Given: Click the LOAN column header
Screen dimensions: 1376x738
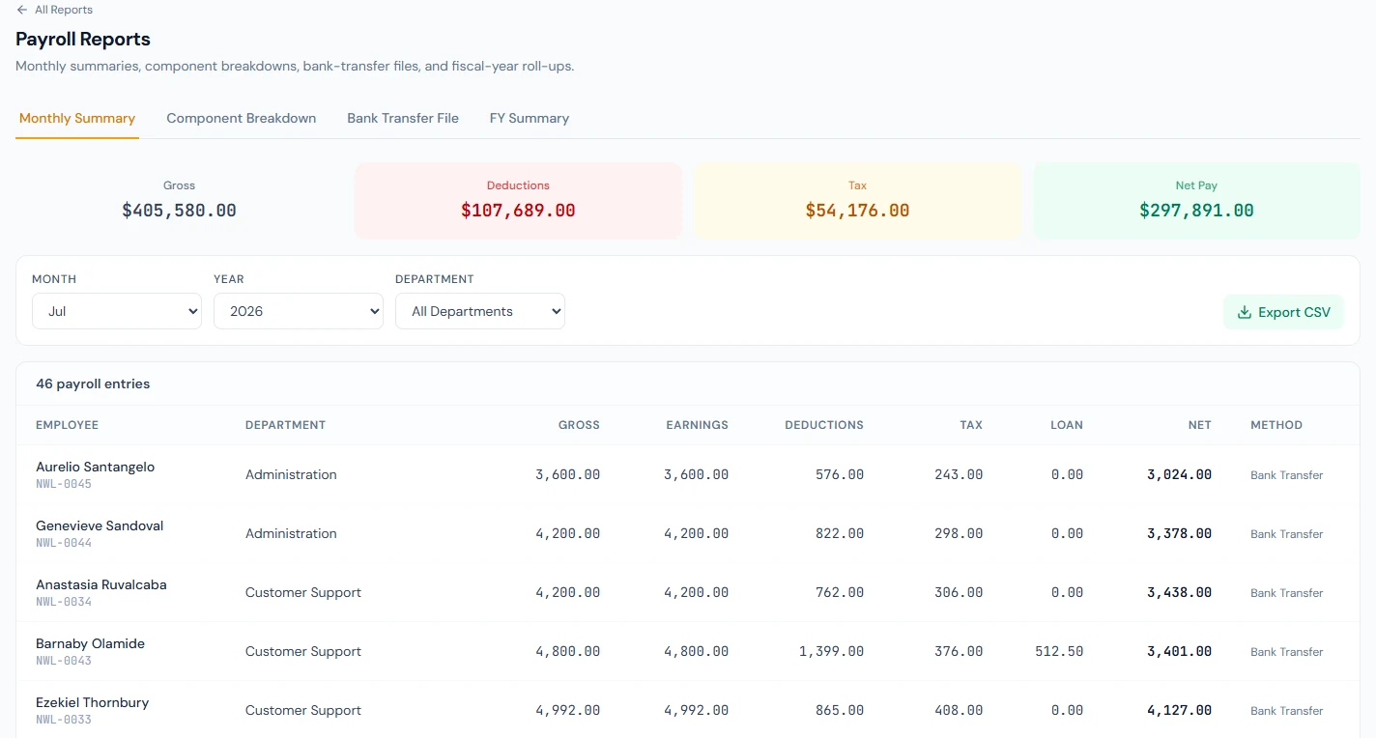Looking at the screenshot, I should click(1067, 425).
